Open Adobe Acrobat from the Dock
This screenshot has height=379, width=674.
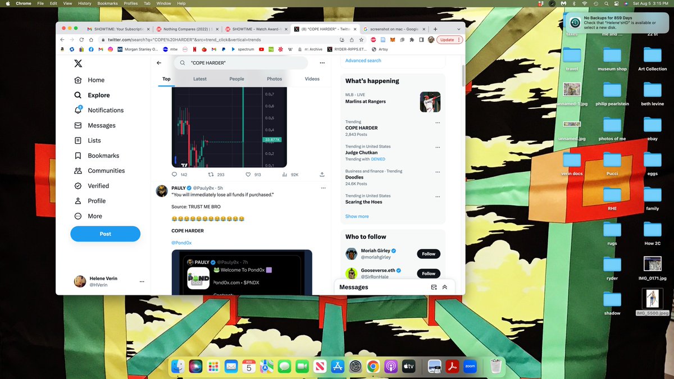point(453,367)
